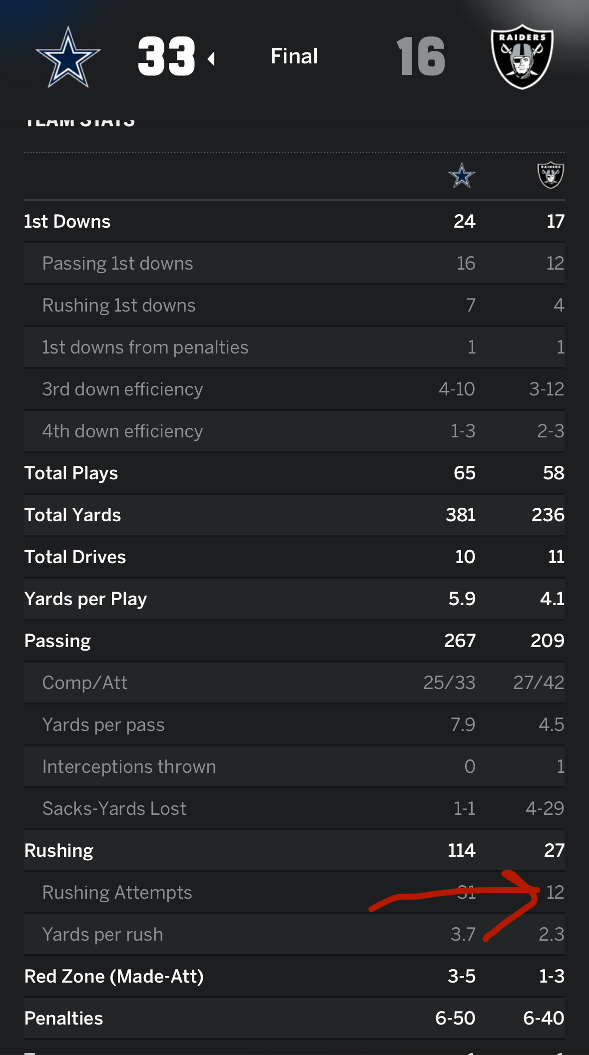Image resolution: width=589 pixels, height=1055 pixels.
Task: Tap the "Yards per Play" label
Action: tap(85, 599)
